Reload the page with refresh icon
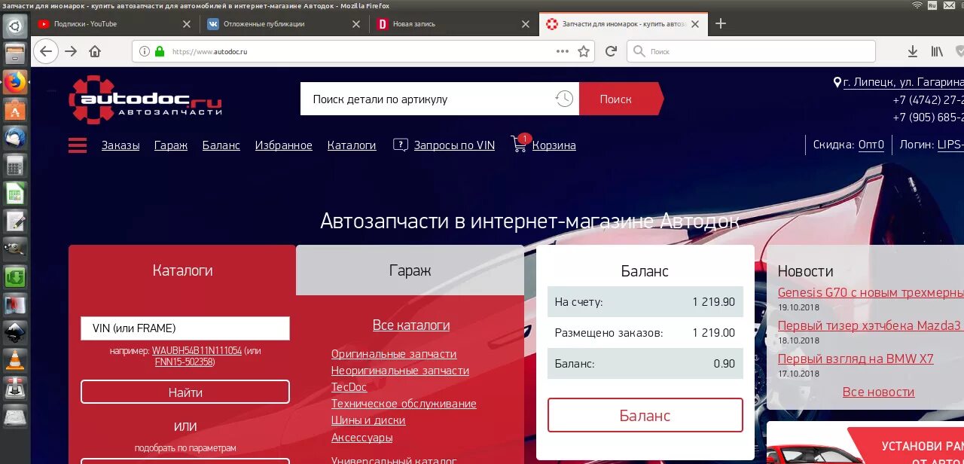The image size is (964, 464). [612, 51]
